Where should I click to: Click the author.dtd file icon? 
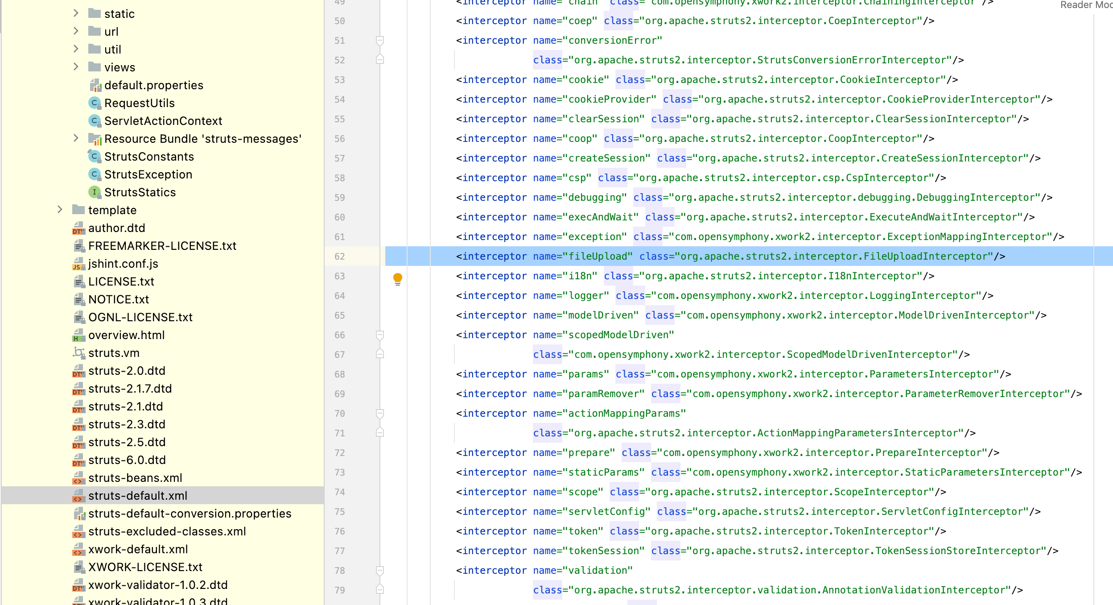click(78, 228)
